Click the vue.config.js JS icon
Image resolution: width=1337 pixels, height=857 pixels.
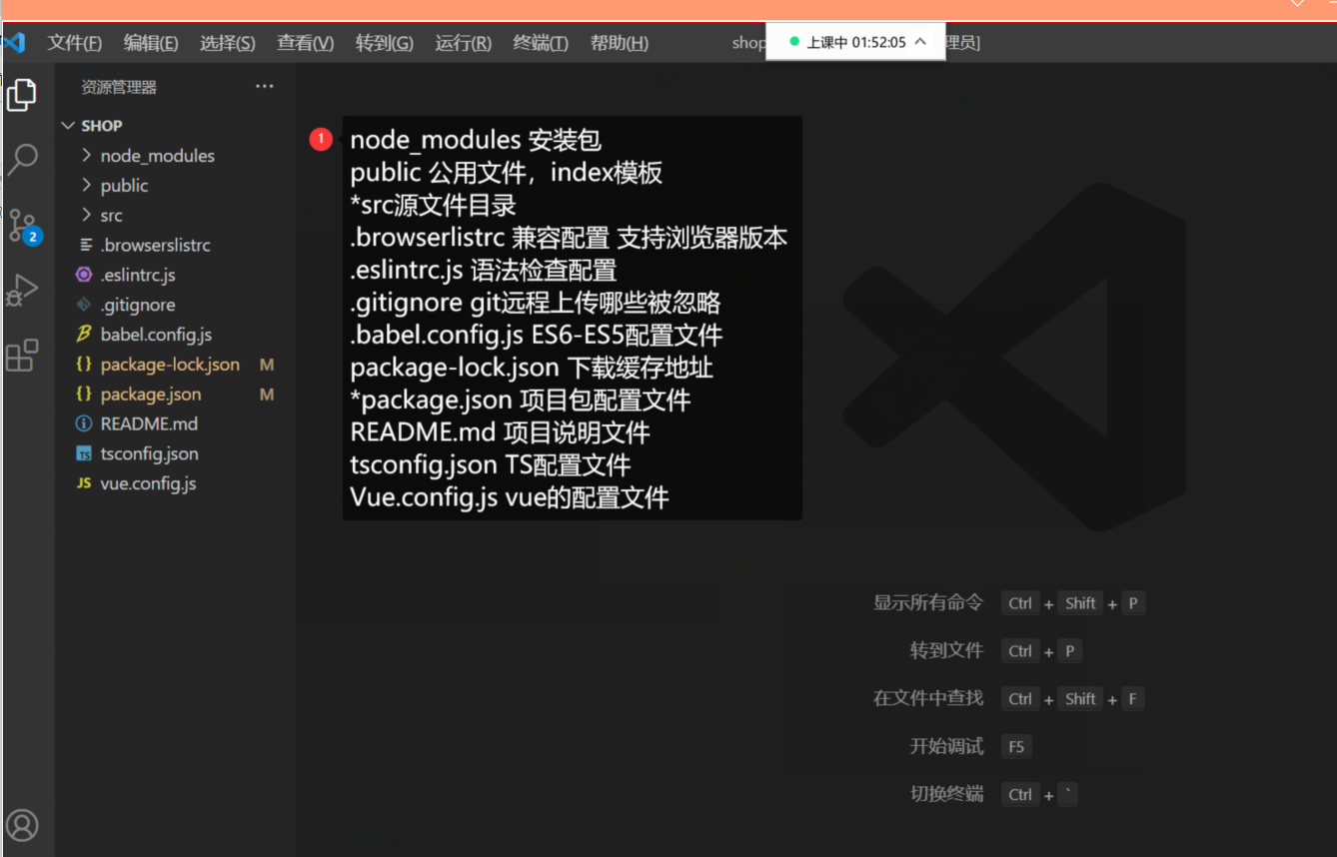tap(85, 483)
